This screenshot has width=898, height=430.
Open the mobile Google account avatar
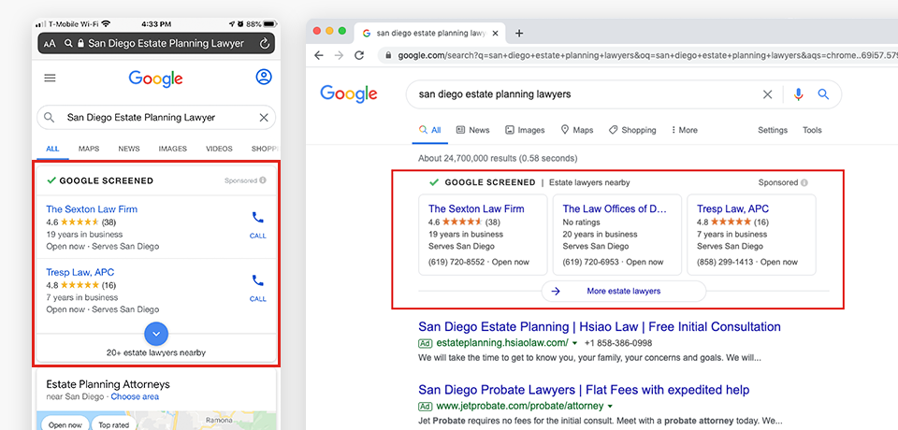tap(264, 78)
